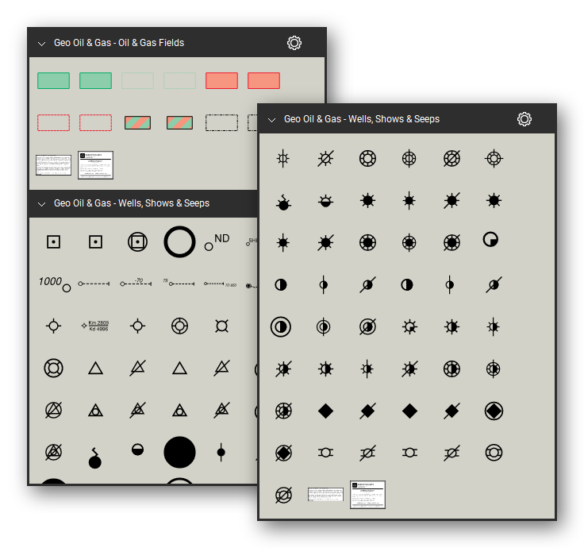This screenshot has width=584, height=548.
Task: Collapse front panel's Wells, Shows & Seeps header
Action: point(272,120)
